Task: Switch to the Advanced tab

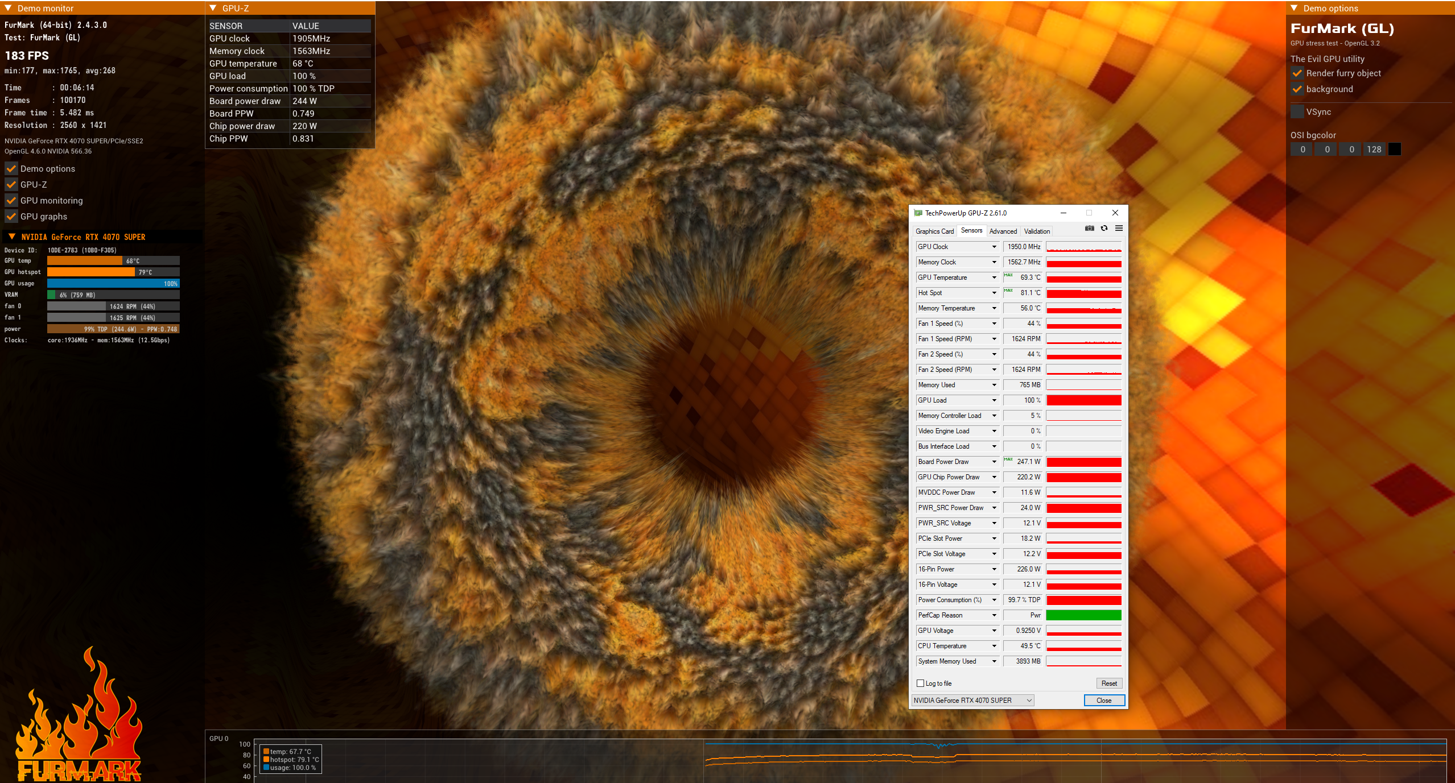Action: [1003, 231]
